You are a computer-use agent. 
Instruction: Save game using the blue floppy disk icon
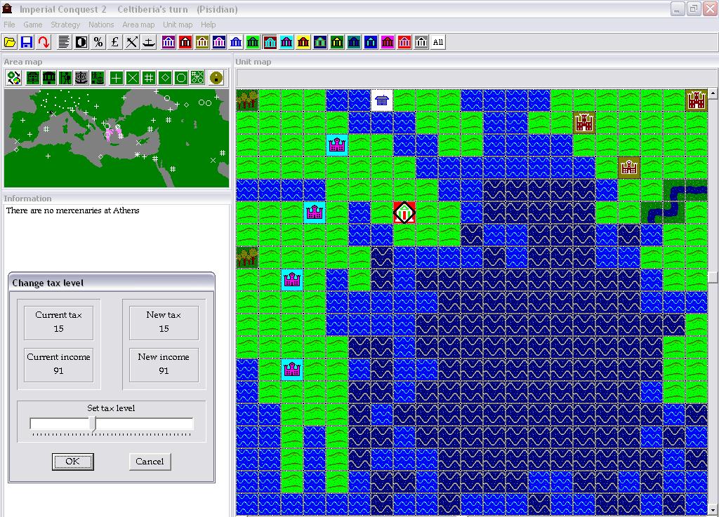pyautogui.click(x=27, y=42)
